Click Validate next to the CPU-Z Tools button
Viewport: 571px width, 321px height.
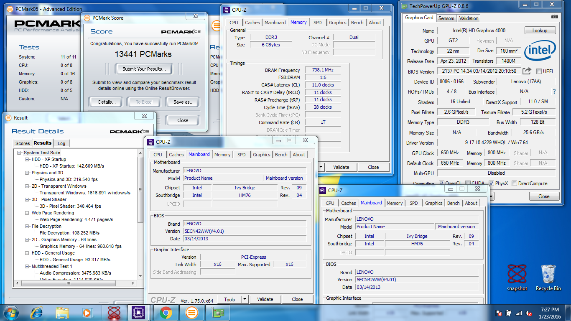point(265,299)
